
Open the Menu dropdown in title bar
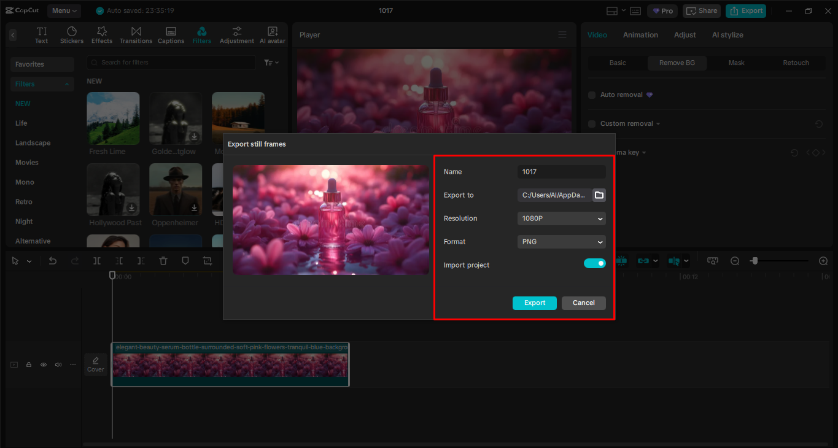64,11
